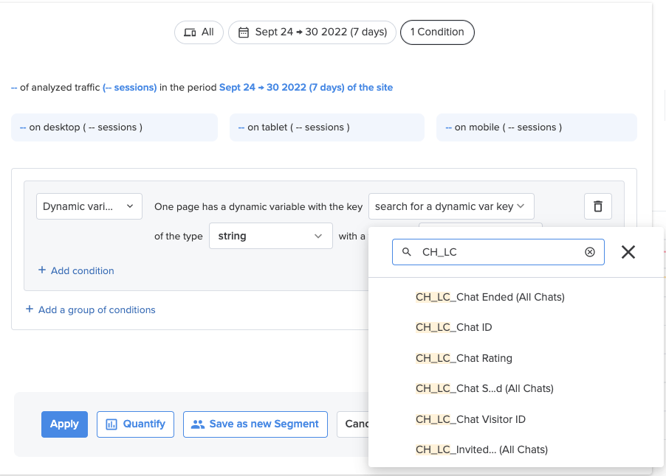Close the dynamic variable key popup
Screen dimensions: 666x476
[x=628, y=252]
